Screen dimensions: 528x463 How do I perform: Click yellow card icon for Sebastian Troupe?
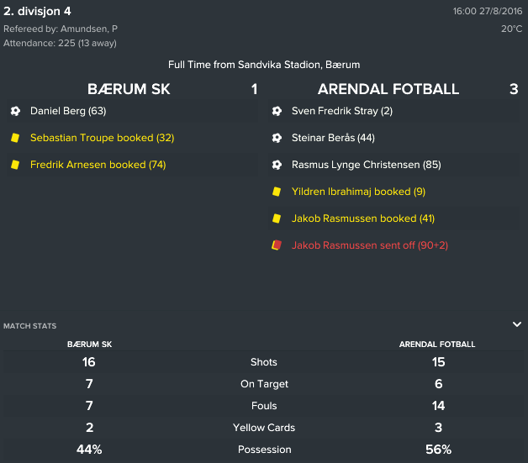[x=15, y=138]
